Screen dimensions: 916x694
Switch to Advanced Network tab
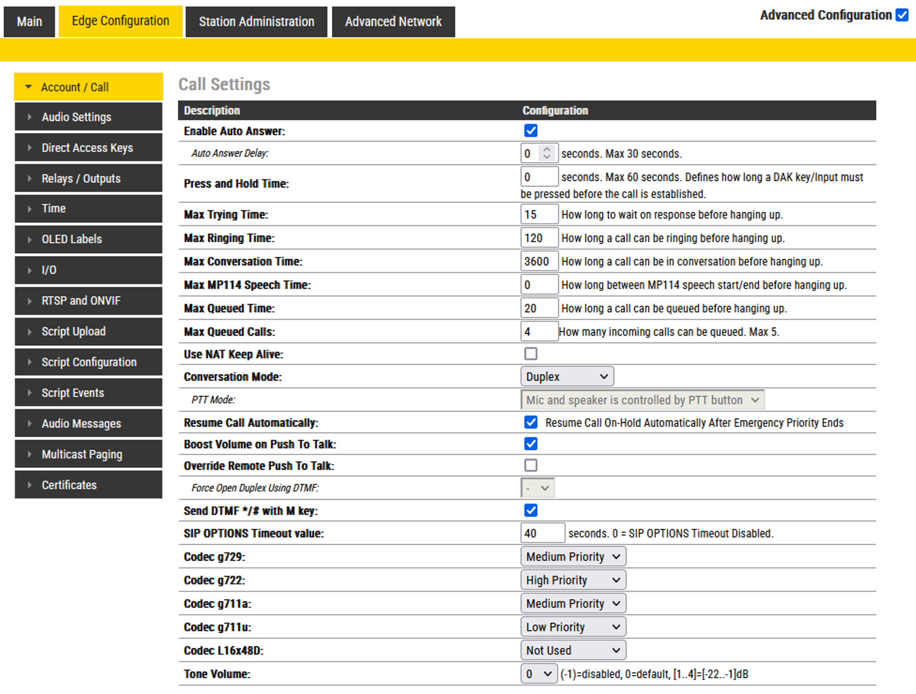click(393, 22)
